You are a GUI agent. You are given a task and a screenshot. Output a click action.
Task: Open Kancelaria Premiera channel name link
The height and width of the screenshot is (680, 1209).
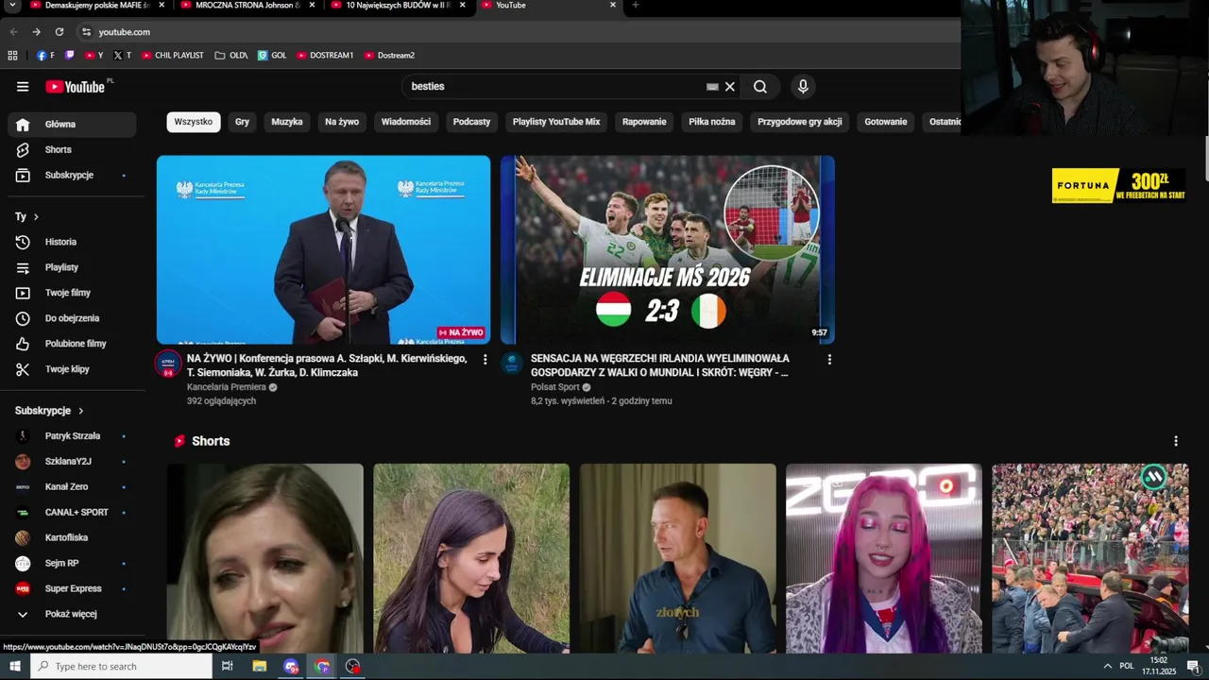227,387
